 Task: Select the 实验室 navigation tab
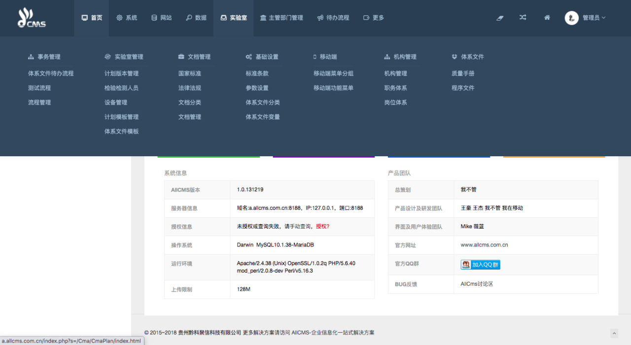(234, 18)
